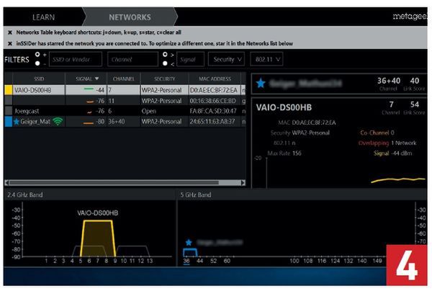Sort by SIGNAL column header arrow
This screenshot has width=432, height=291.
pyautogui.click(x=96, y=79)
